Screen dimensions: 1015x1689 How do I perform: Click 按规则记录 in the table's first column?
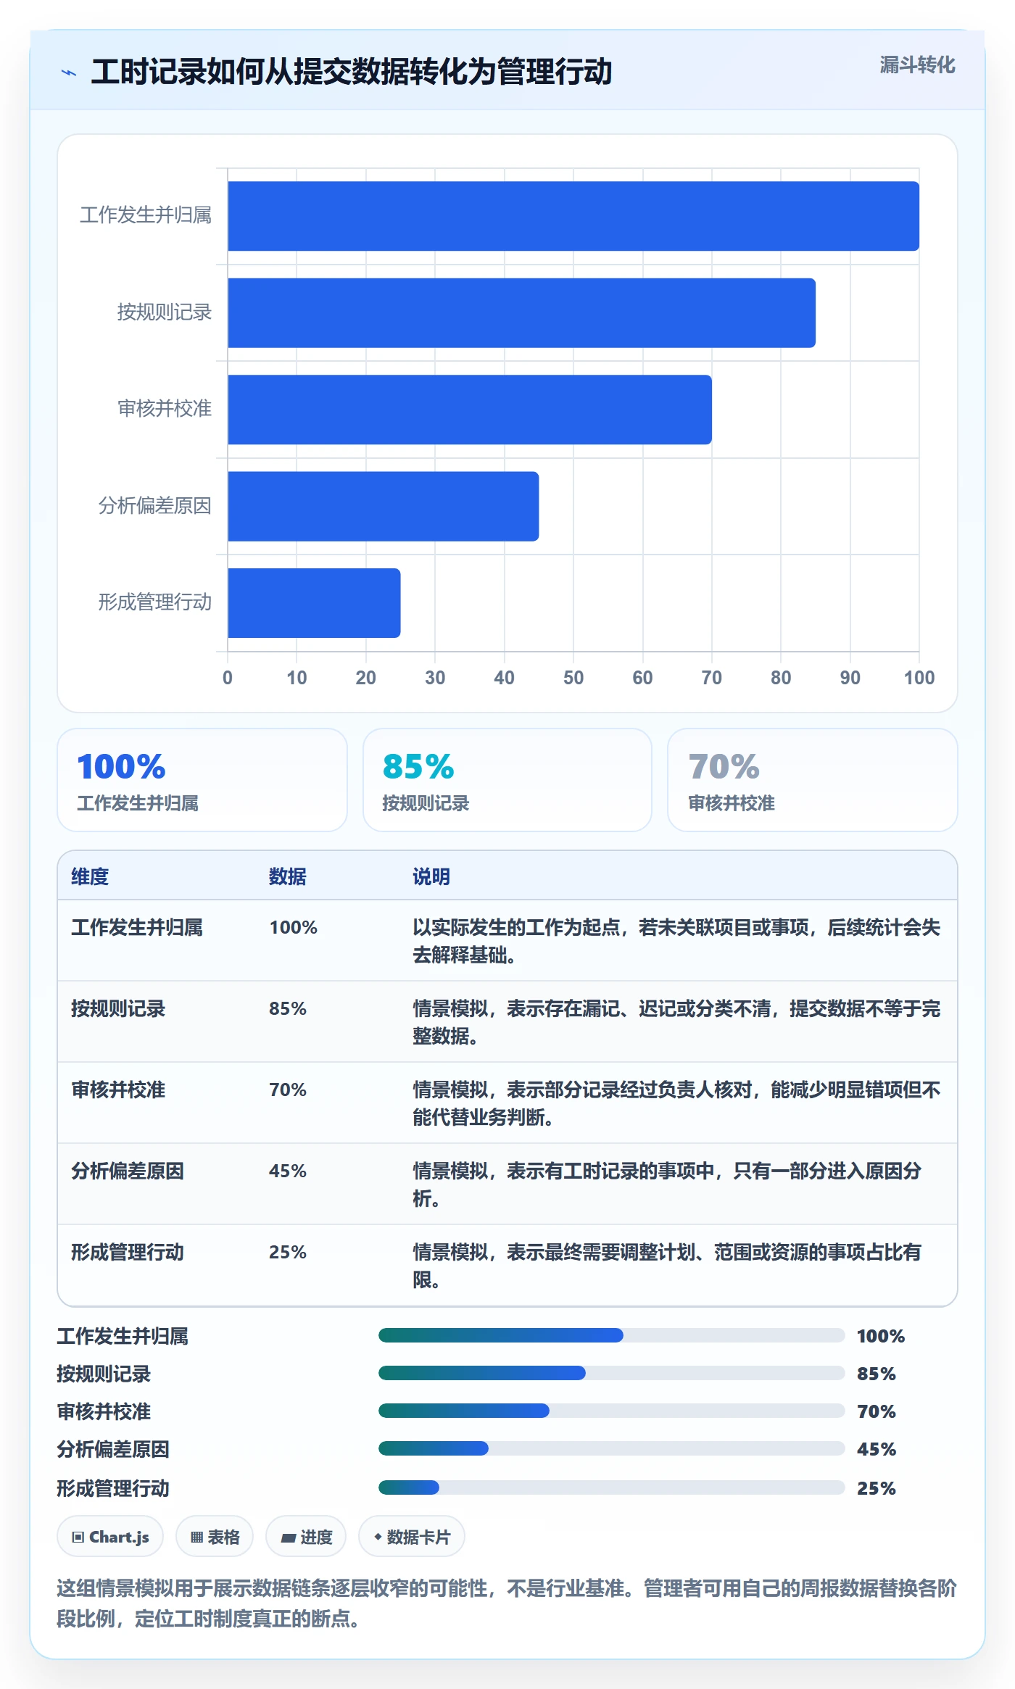coord(118,1008)
